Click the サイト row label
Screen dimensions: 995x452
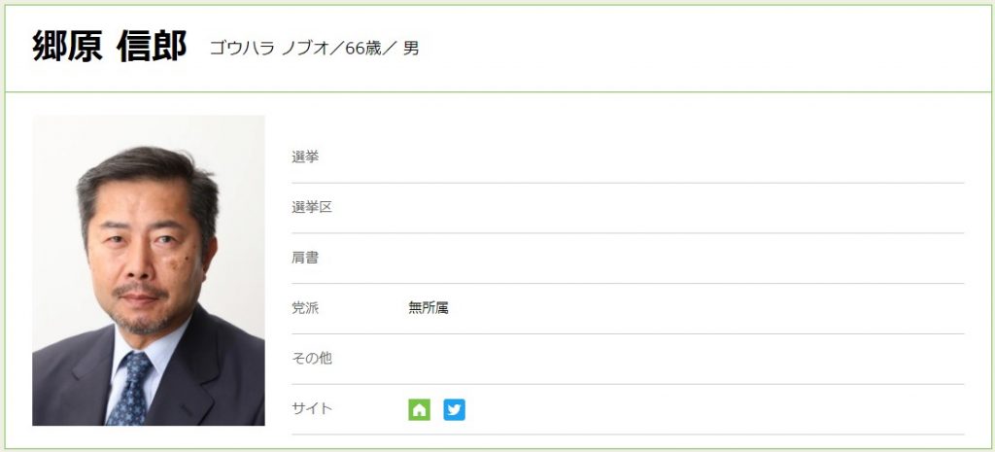click(x=312, y=409)
